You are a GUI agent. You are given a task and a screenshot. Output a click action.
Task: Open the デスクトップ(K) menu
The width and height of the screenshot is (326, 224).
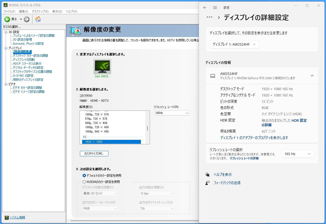point(40,12)
